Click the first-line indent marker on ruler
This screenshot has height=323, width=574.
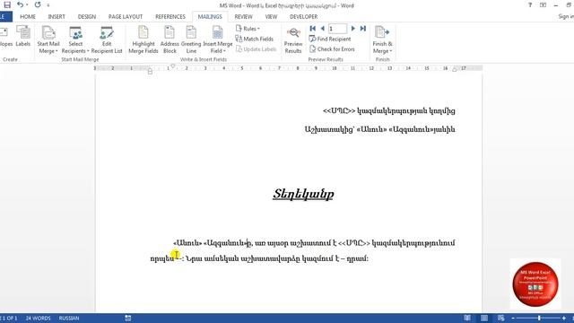coord(173,66)
